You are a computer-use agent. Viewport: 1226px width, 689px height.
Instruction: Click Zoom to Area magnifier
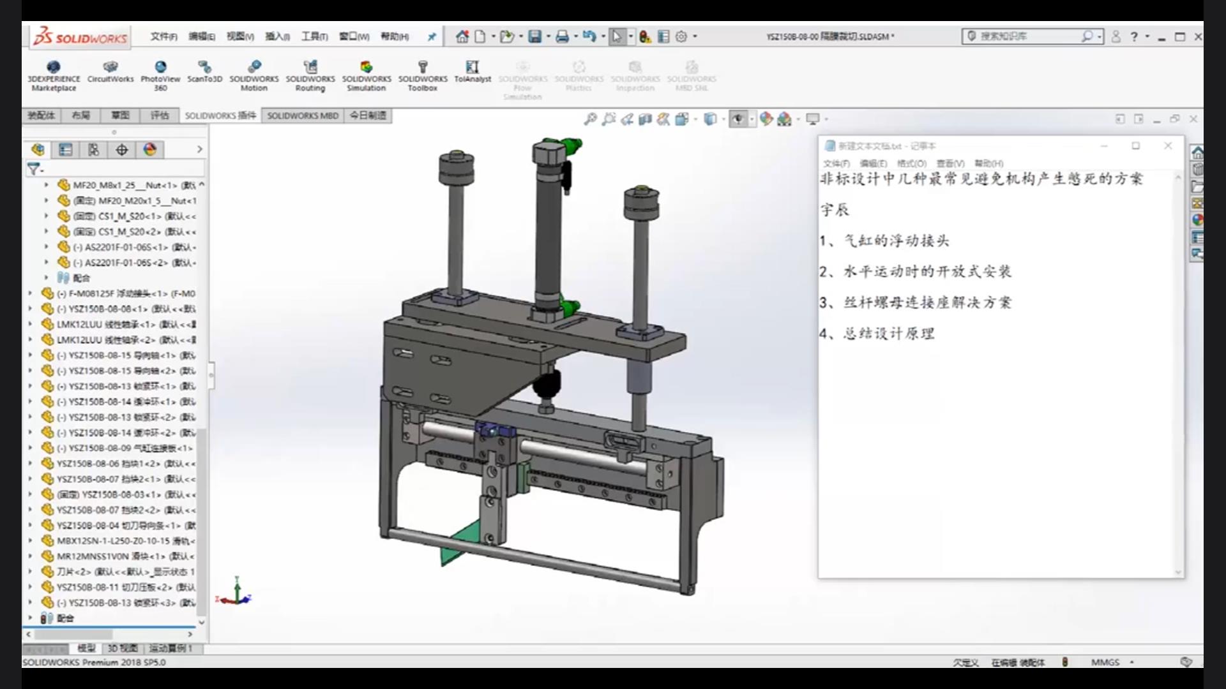609,119
